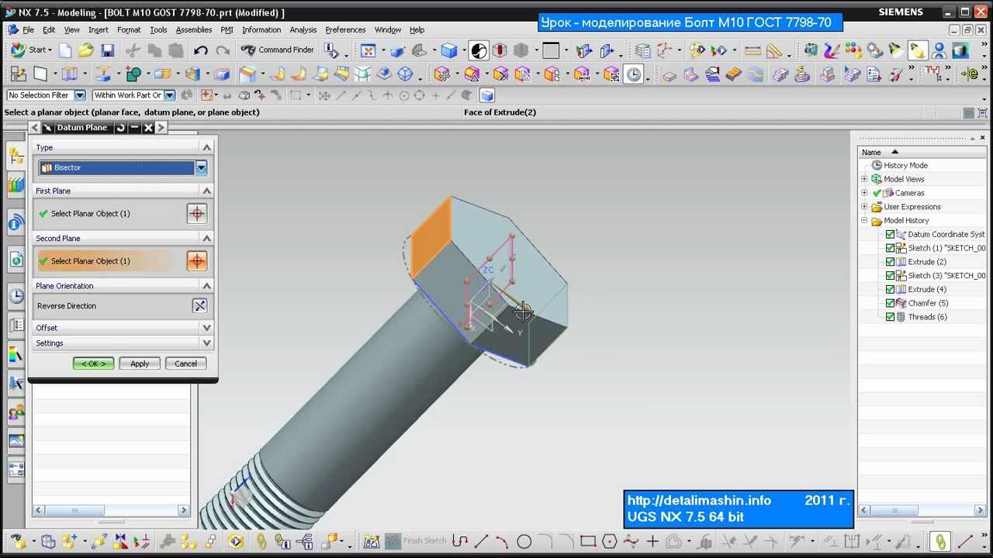The width and height of the screenshot is (993, 558).
Task: Toggle checkbox for Extrude (4)
Action: (890, 289)
